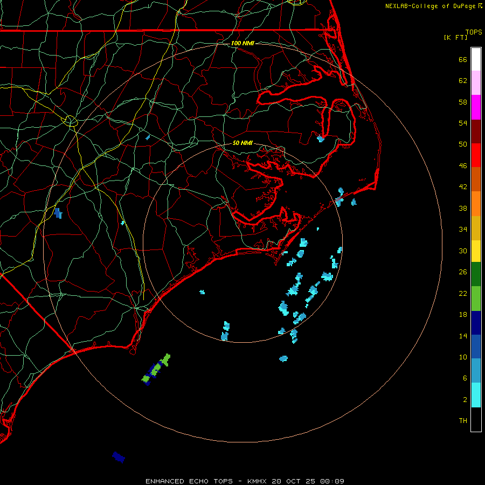Image resolution: width=485 pixels, height=485 pixels.
Task: Click the "62" legend value
Action: coord(463,80)
